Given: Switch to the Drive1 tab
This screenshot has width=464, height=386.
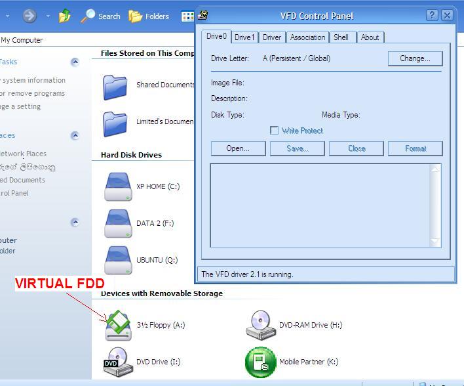Looking at the screenshot, I should coord(244,37).
